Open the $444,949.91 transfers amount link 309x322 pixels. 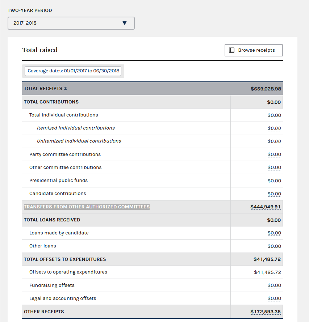266,207
